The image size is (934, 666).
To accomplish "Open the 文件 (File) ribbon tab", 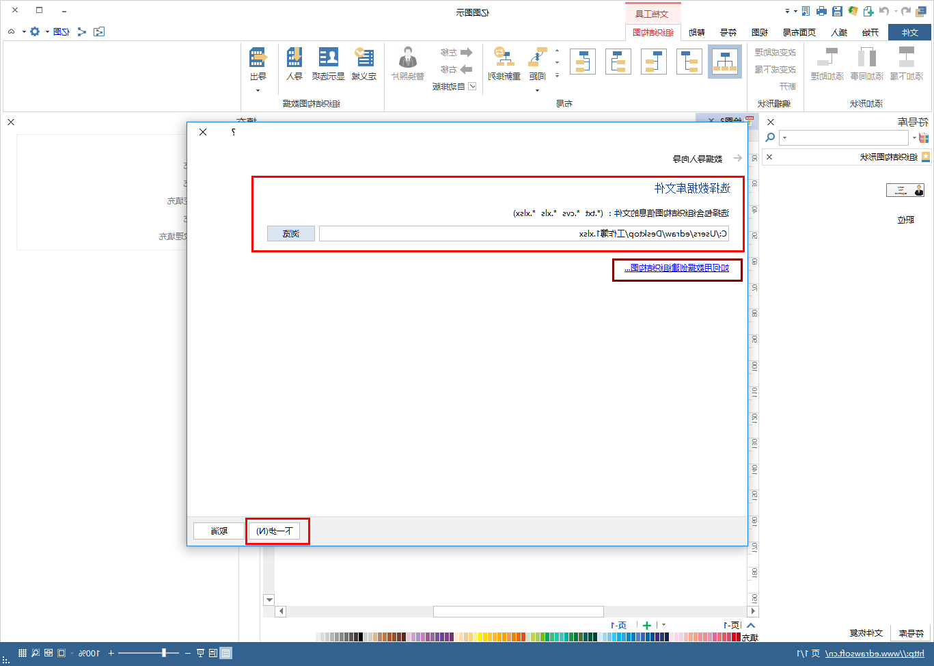I will coord(909,32).
